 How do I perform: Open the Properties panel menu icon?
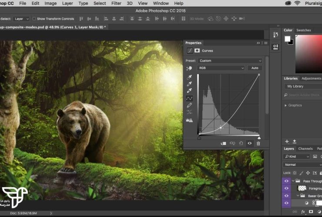click(x=266, y=43)
